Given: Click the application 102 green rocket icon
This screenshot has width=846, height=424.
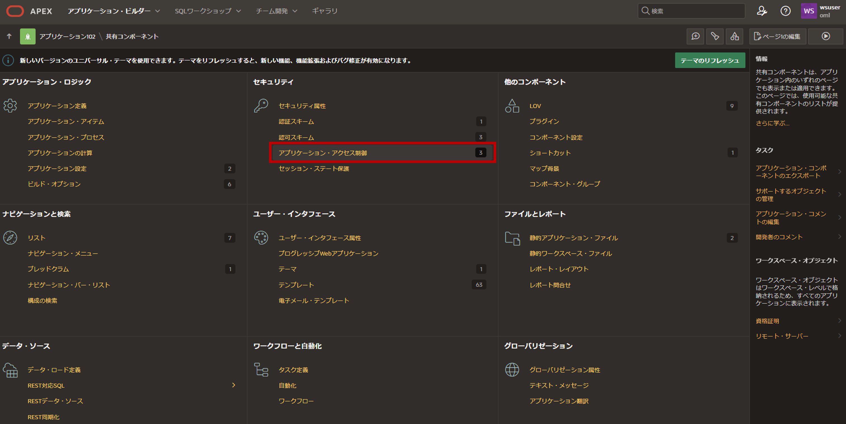Looking at the screenshot, I should tap(28, 37).
